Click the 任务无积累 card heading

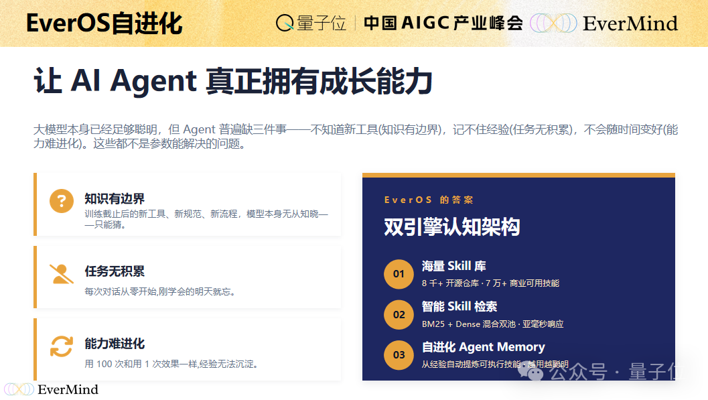[x=115, y=271]
